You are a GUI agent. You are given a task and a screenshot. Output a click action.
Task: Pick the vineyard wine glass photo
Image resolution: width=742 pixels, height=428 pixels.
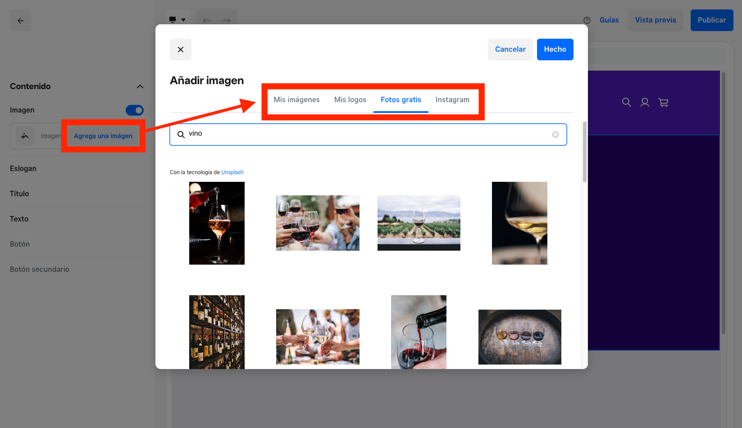pyautogui.click(x=419, y=223)
